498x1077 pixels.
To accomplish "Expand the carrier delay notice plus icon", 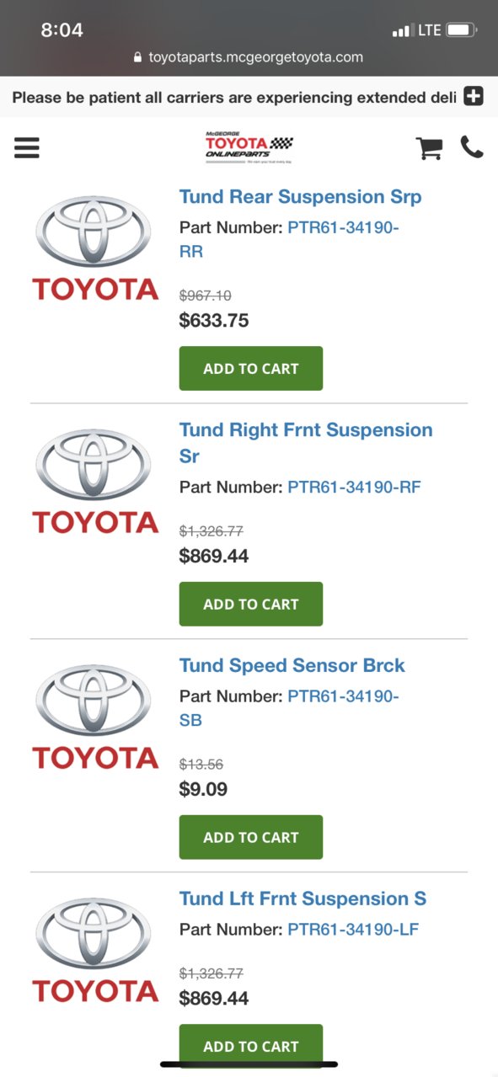I will [x=474, y=96].
